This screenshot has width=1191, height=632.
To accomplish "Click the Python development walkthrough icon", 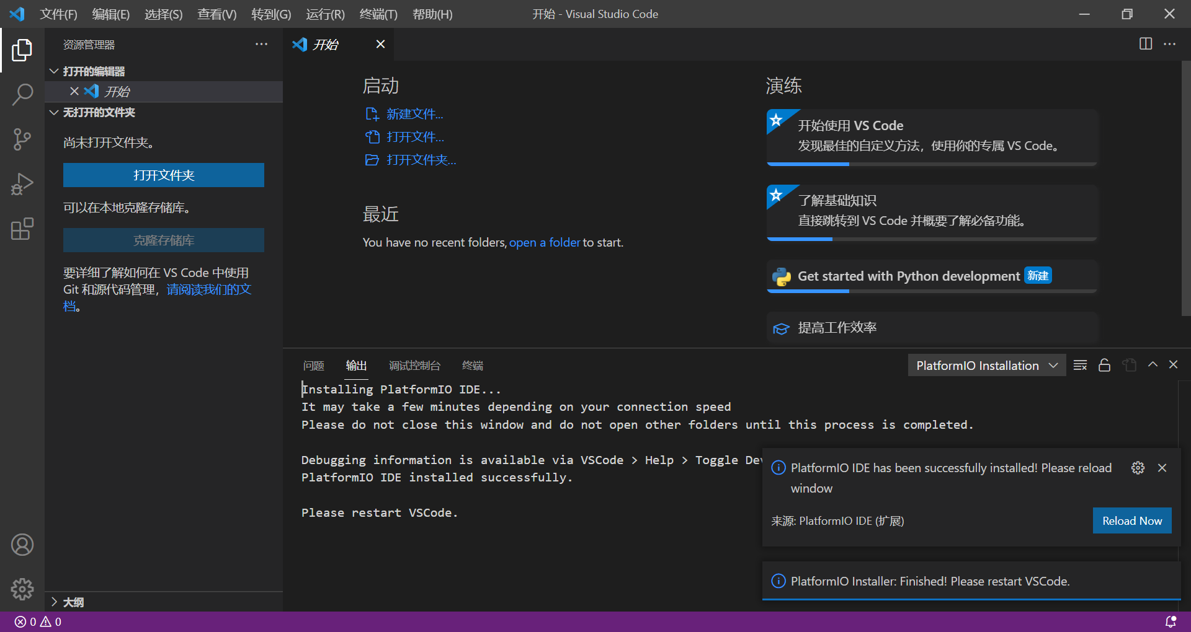I will click(x=781, y=276).
